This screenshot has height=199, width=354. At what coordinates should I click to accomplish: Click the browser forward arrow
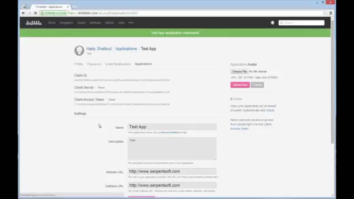coord(29,13)
